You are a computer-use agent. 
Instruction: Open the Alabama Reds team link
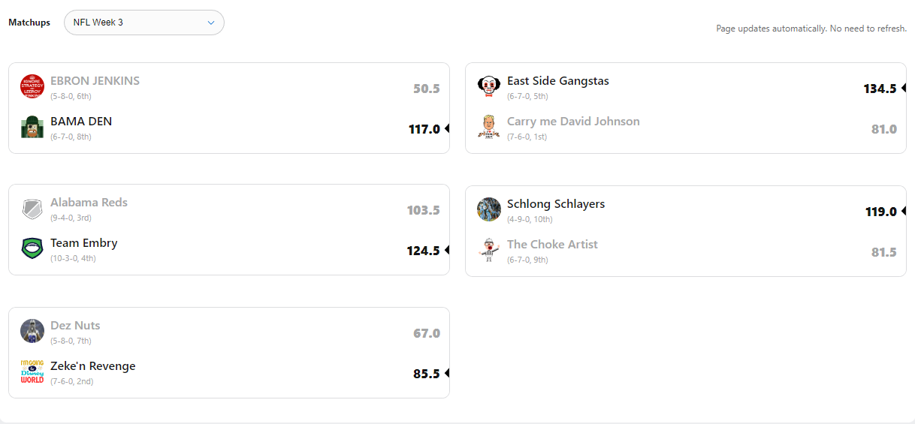point(89,203)
